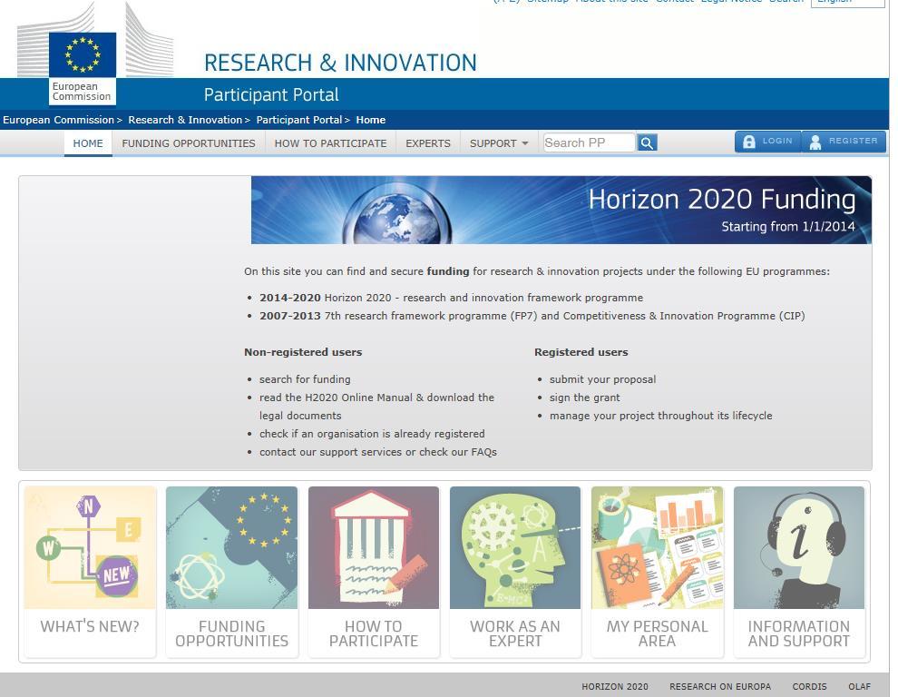Screen dimensions: 898x697
Task: Click the Research & Innovation page title
Action: click(x=340, y=63)
